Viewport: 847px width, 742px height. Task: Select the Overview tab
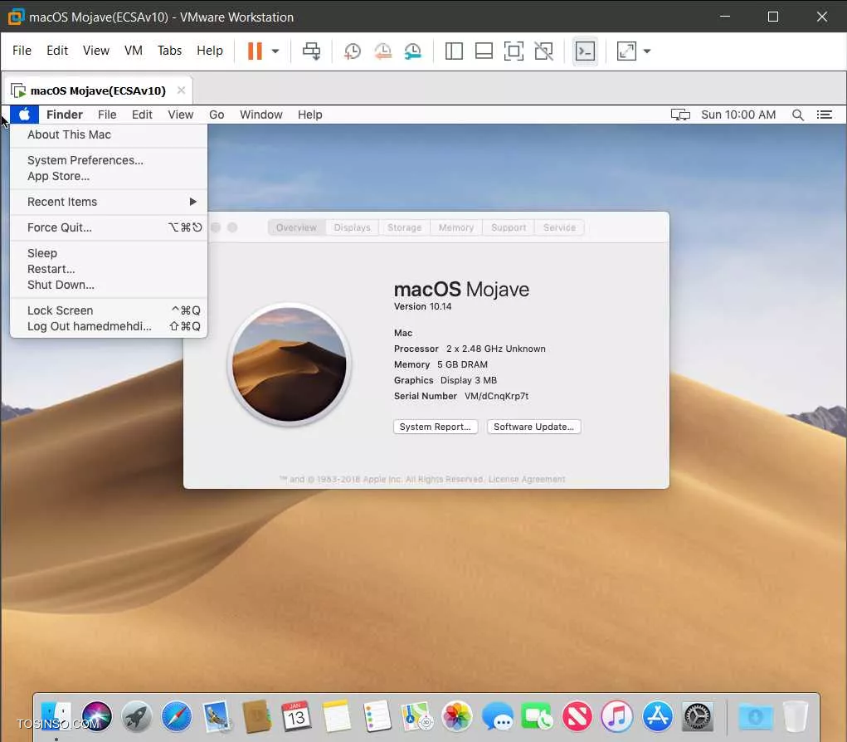tap(296, 227)
